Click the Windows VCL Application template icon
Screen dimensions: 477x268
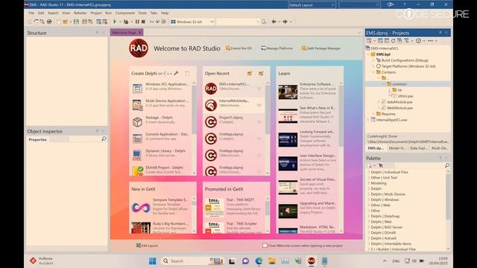(137, 88)
